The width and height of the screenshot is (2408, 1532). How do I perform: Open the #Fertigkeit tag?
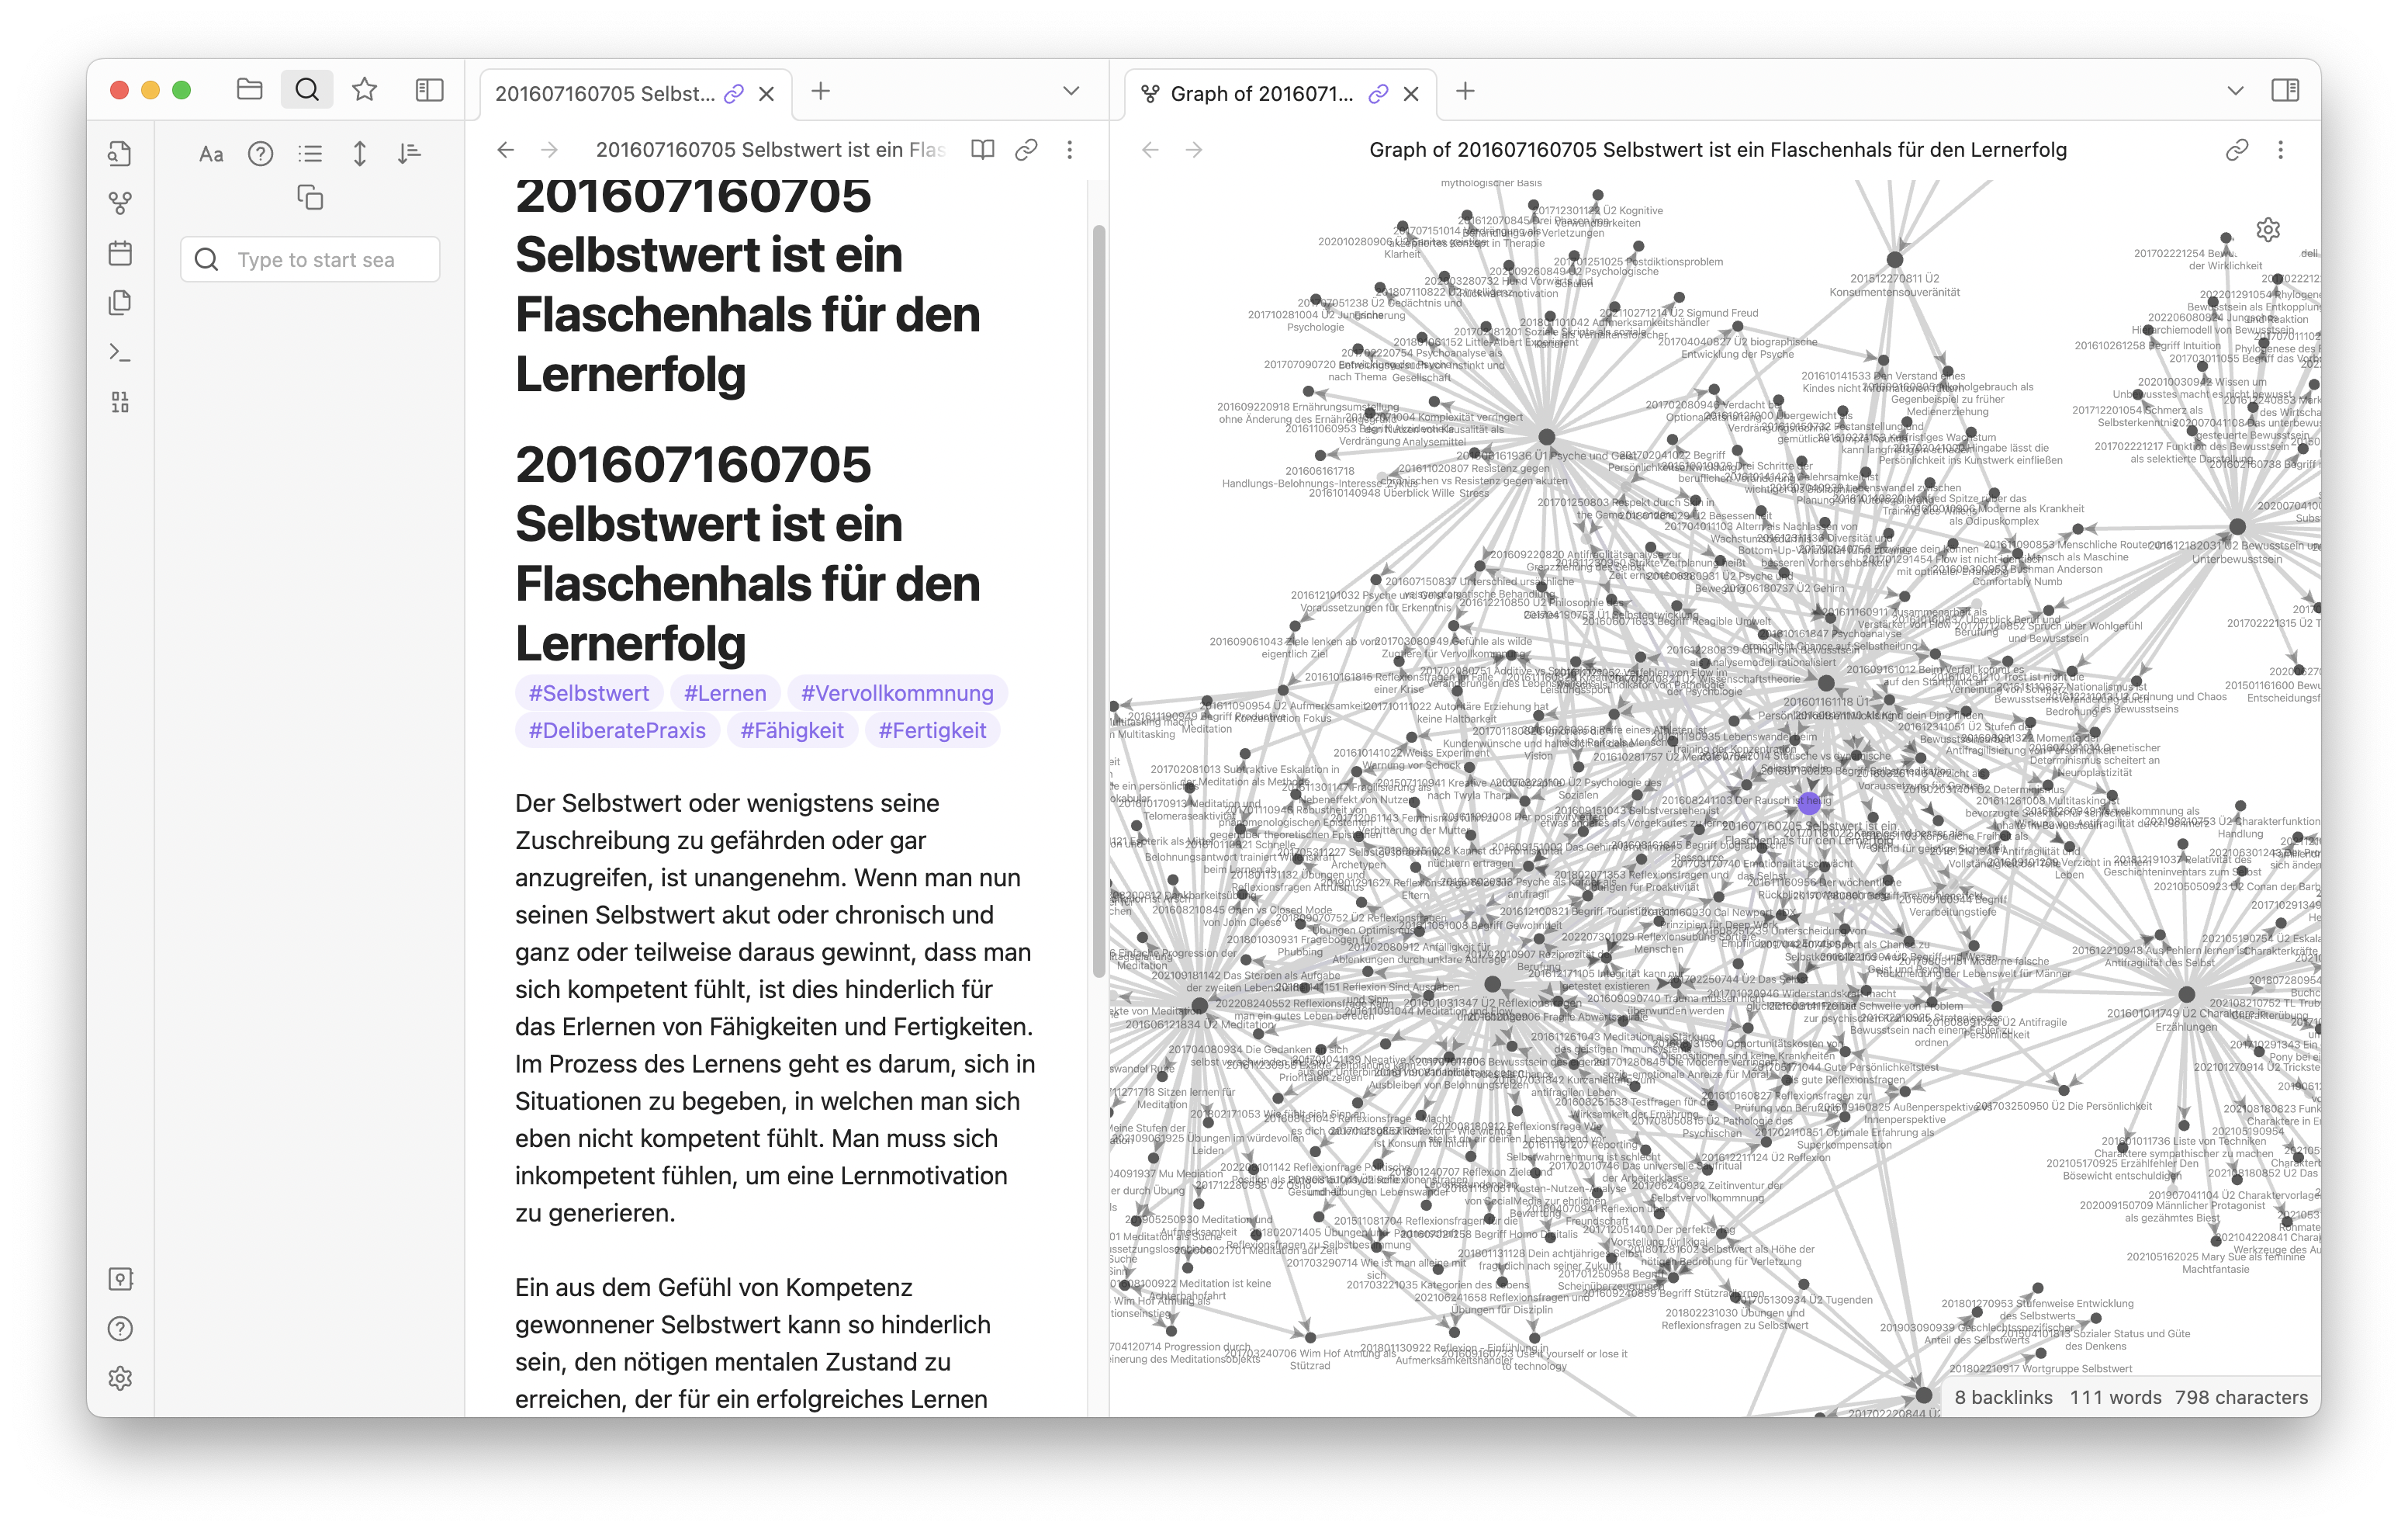pyautogui.click(x=932, y=730)
